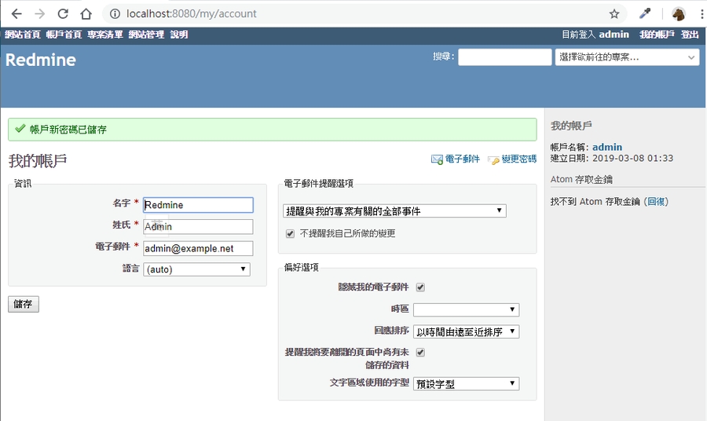Click the site info icon in address bar
Viewport: 707px width, 421px height.
pos(115,13)
